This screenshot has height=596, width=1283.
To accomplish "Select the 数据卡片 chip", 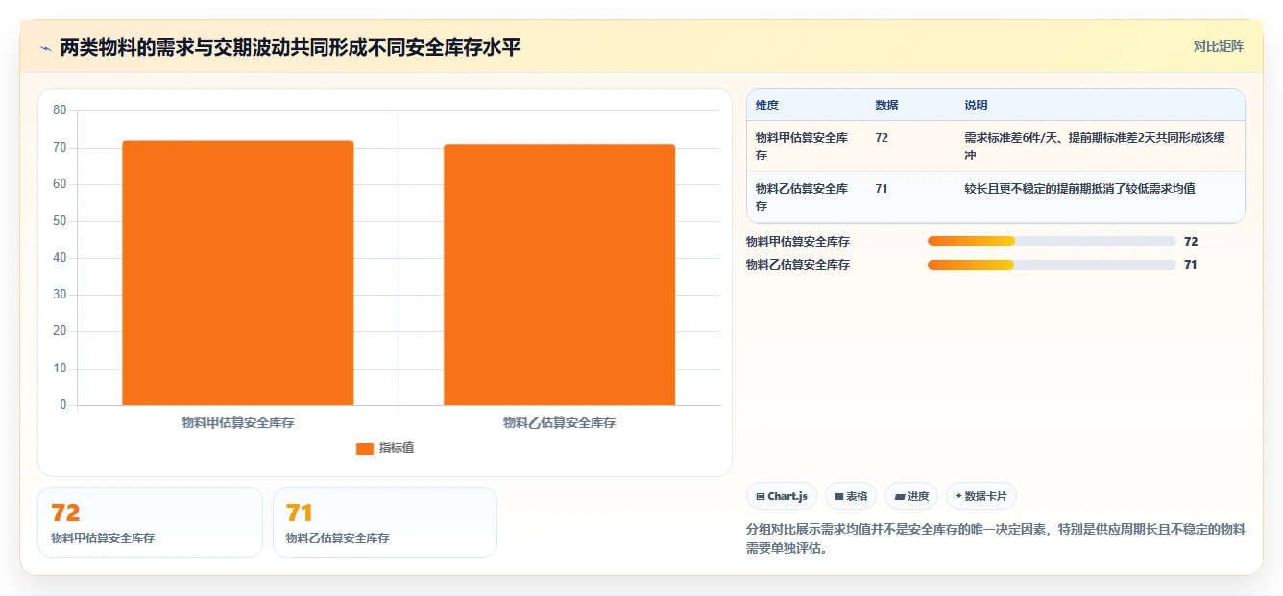I will pyautogui.click(x=981, y=496).
